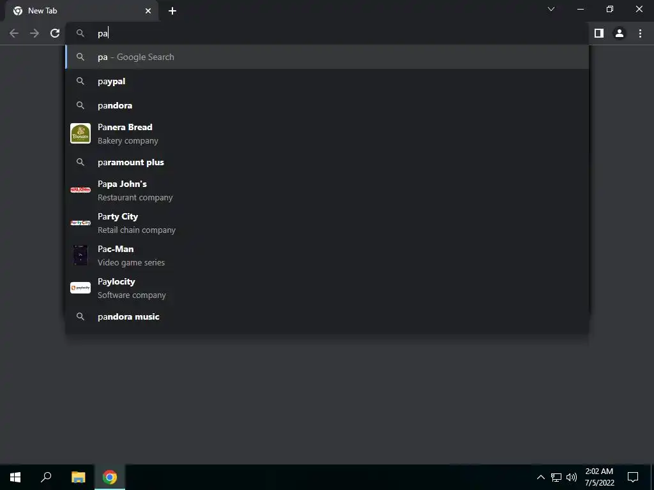Select the paypal search suggestion
The width and height of the screenshot is (654, 490).
click(328, 81)
